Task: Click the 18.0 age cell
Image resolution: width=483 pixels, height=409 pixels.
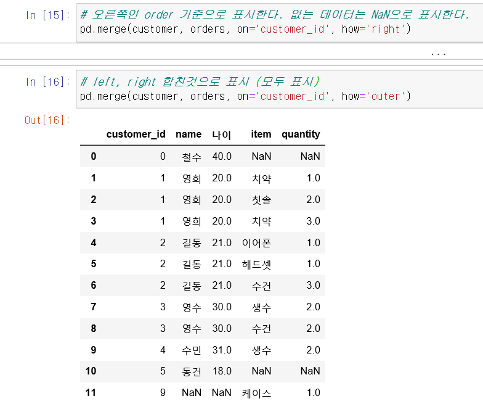Action: coord(222,371)
